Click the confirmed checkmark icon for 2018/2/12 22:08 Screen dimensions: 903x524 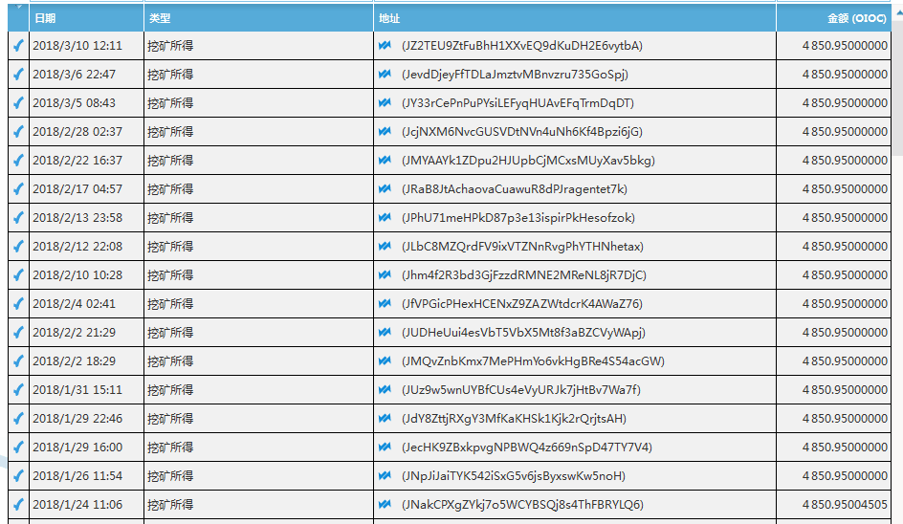point(18,247)
